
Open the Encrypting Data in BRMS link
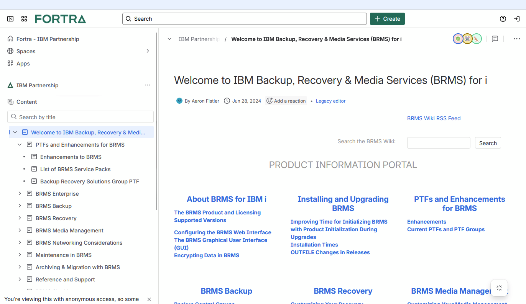[x=207, y=255]
